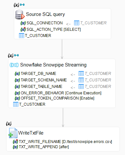Select the TARGET_SCHEMA_NAME parameter
Image resolution: width=125 pixels, height=155 pixels.
tap(44, 80)
